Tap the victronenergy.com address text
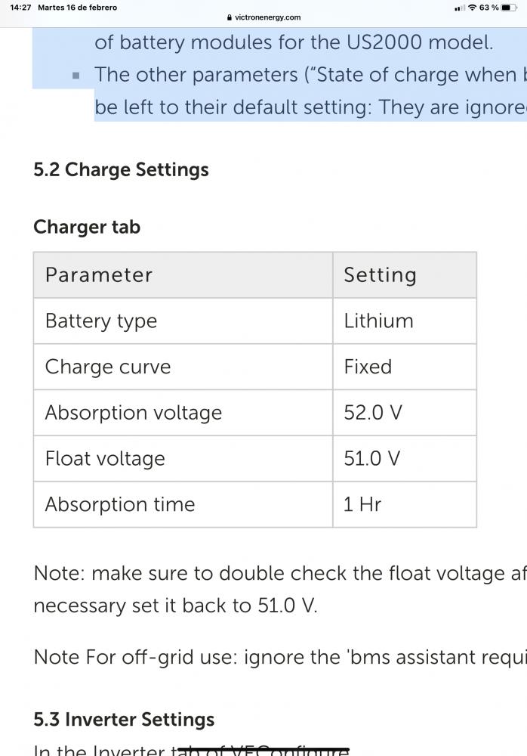527x756 pixels. 268,17
